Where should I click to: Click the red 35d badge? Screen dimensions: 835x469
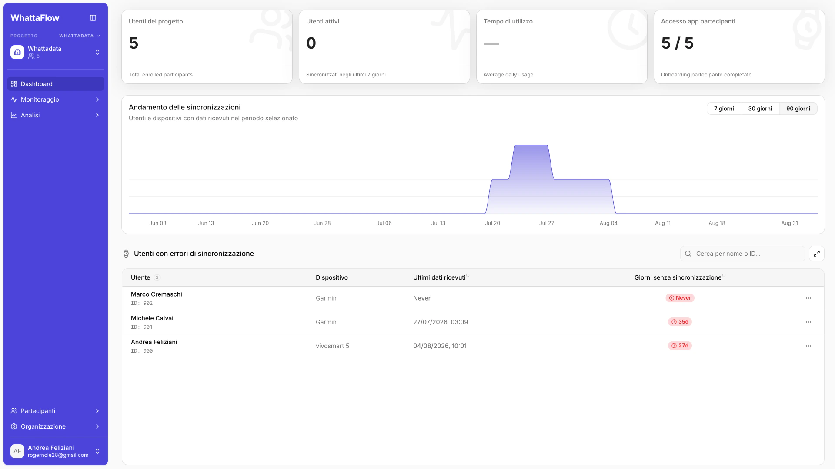[x=680, y=322]
